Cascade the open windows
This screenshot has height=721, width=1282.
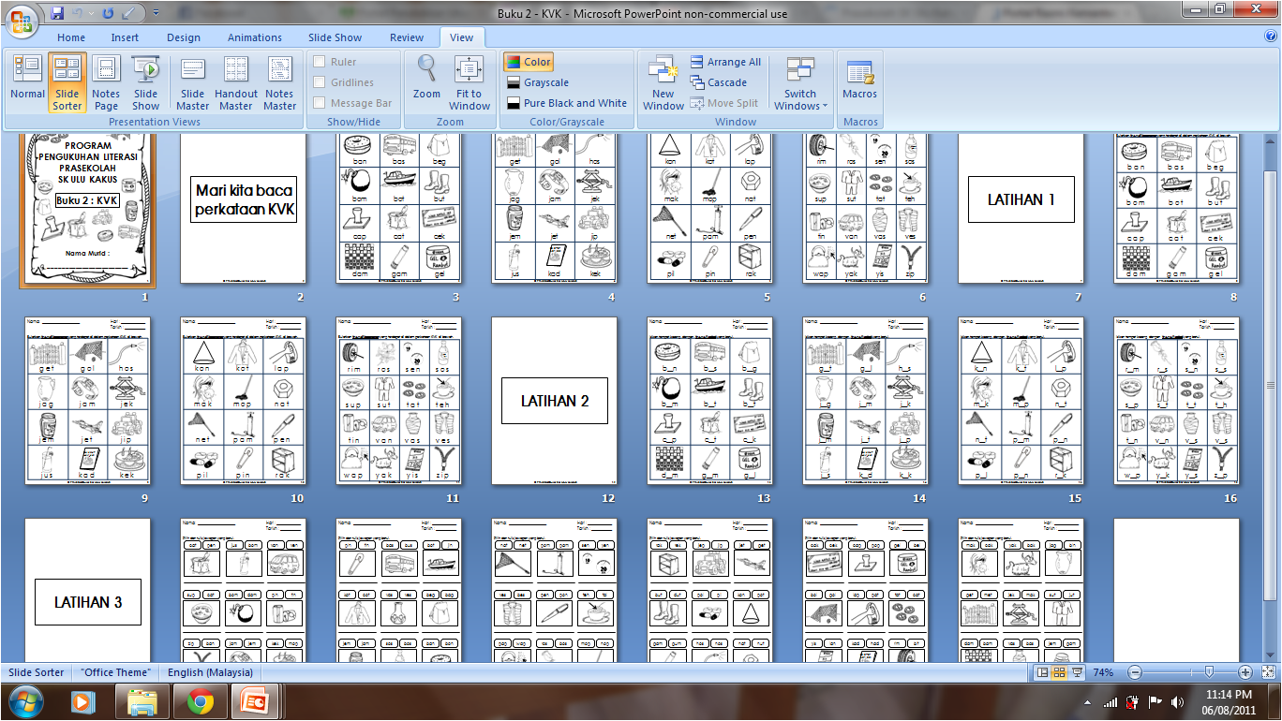[719, 82]
